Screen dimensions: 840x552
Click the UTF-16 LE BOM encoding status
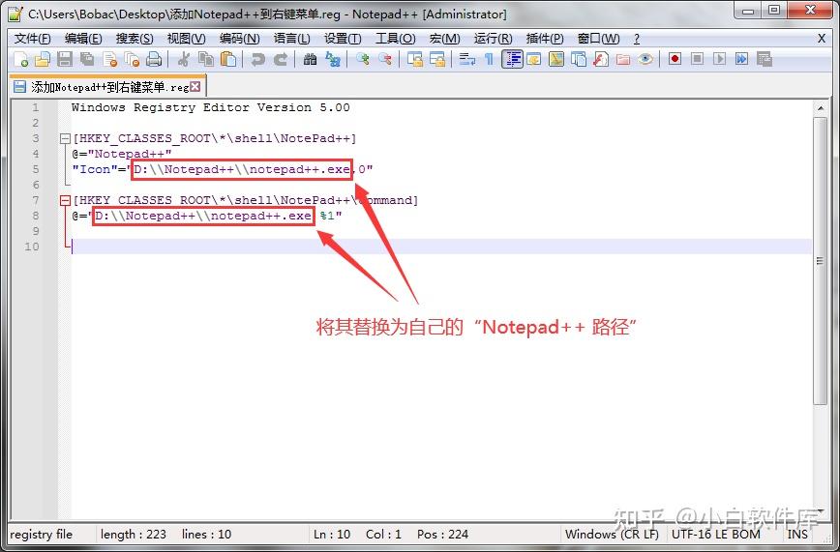tap(716, 534)
